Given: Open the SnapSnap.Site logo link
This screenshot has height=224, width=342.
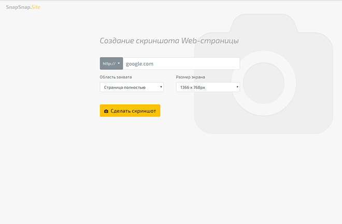Looking at the screenshot, I should (x=23, y=7).
